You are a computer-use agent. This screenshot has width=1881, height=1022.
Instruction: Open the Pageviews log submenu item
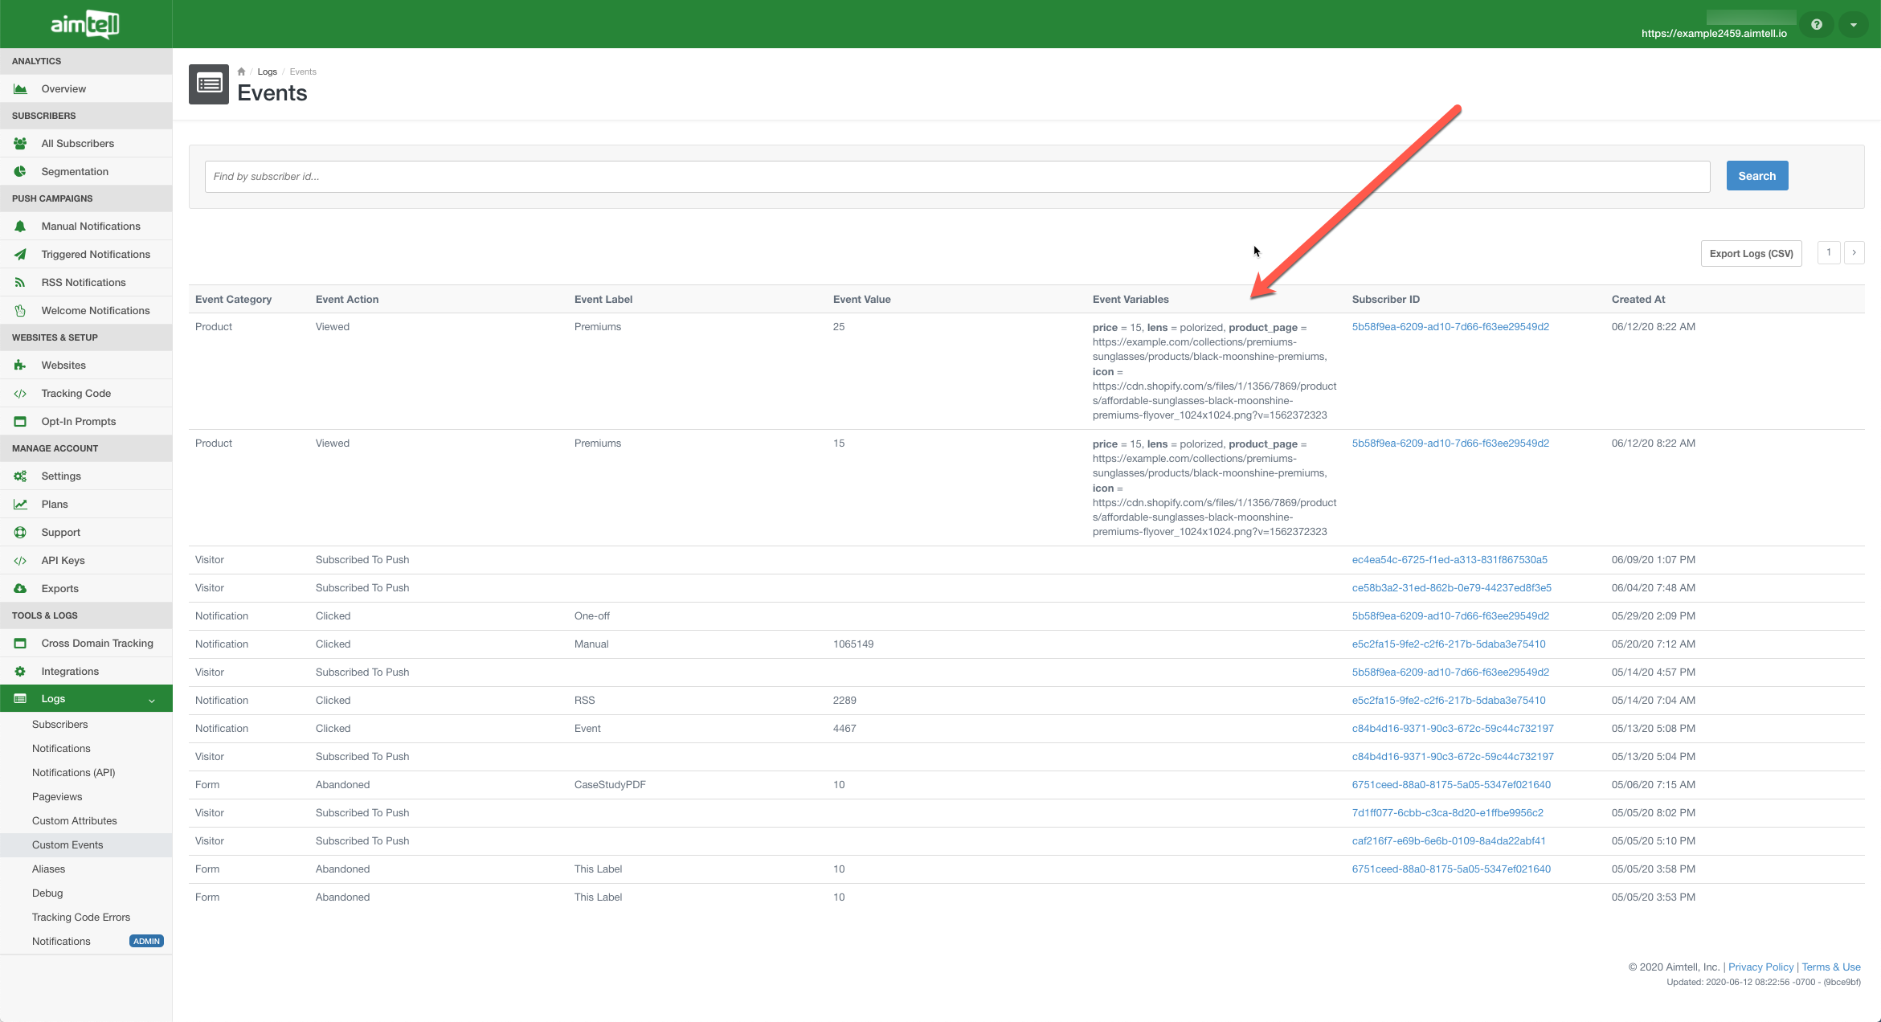pos(57,797)
